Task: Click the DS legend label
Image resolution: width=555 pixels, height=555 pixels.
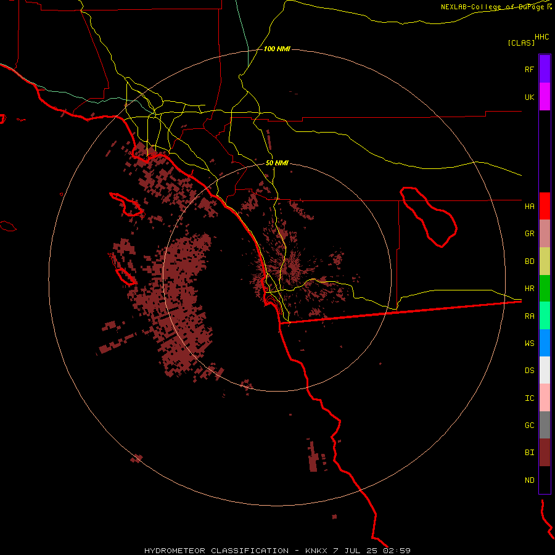Action: pos(529,370)
